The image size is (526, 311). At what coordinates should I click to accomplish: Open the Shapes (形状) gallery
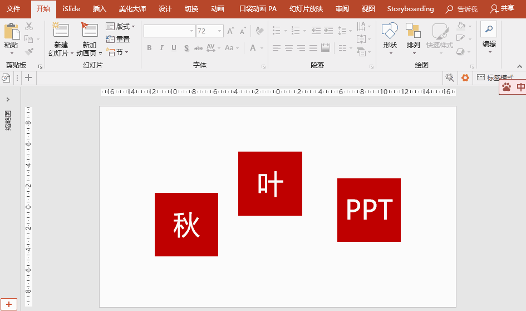coord(390,38)
